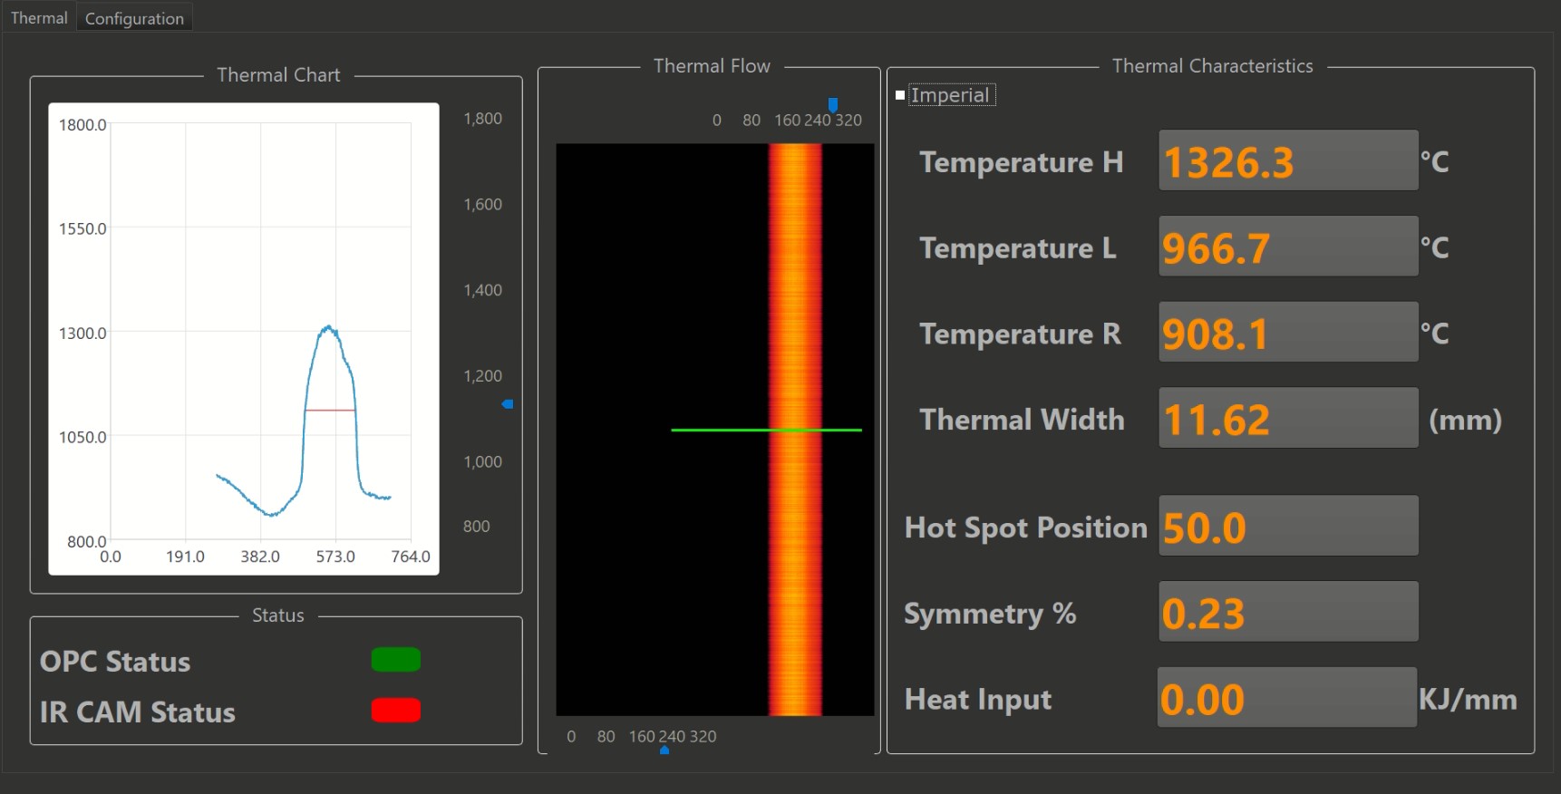Click the Hot Spot Position value field

1287,526
